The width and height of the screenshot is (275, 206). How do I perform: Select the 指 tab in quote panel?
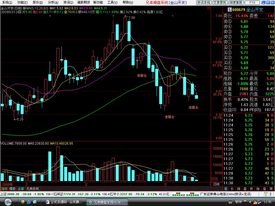tap(258, 189)
